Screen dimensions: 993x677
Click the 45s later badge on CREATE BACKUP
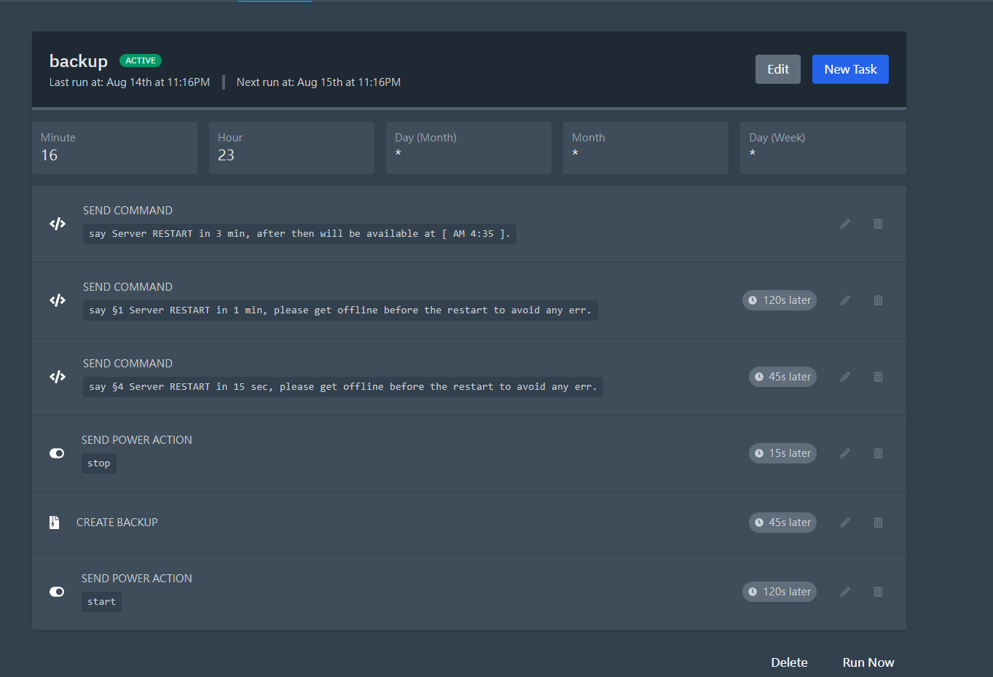782,522
